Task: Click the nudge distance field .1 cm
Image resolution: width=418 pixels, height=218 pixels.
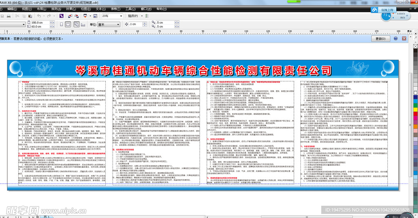Action: click(x=136, y=24)
